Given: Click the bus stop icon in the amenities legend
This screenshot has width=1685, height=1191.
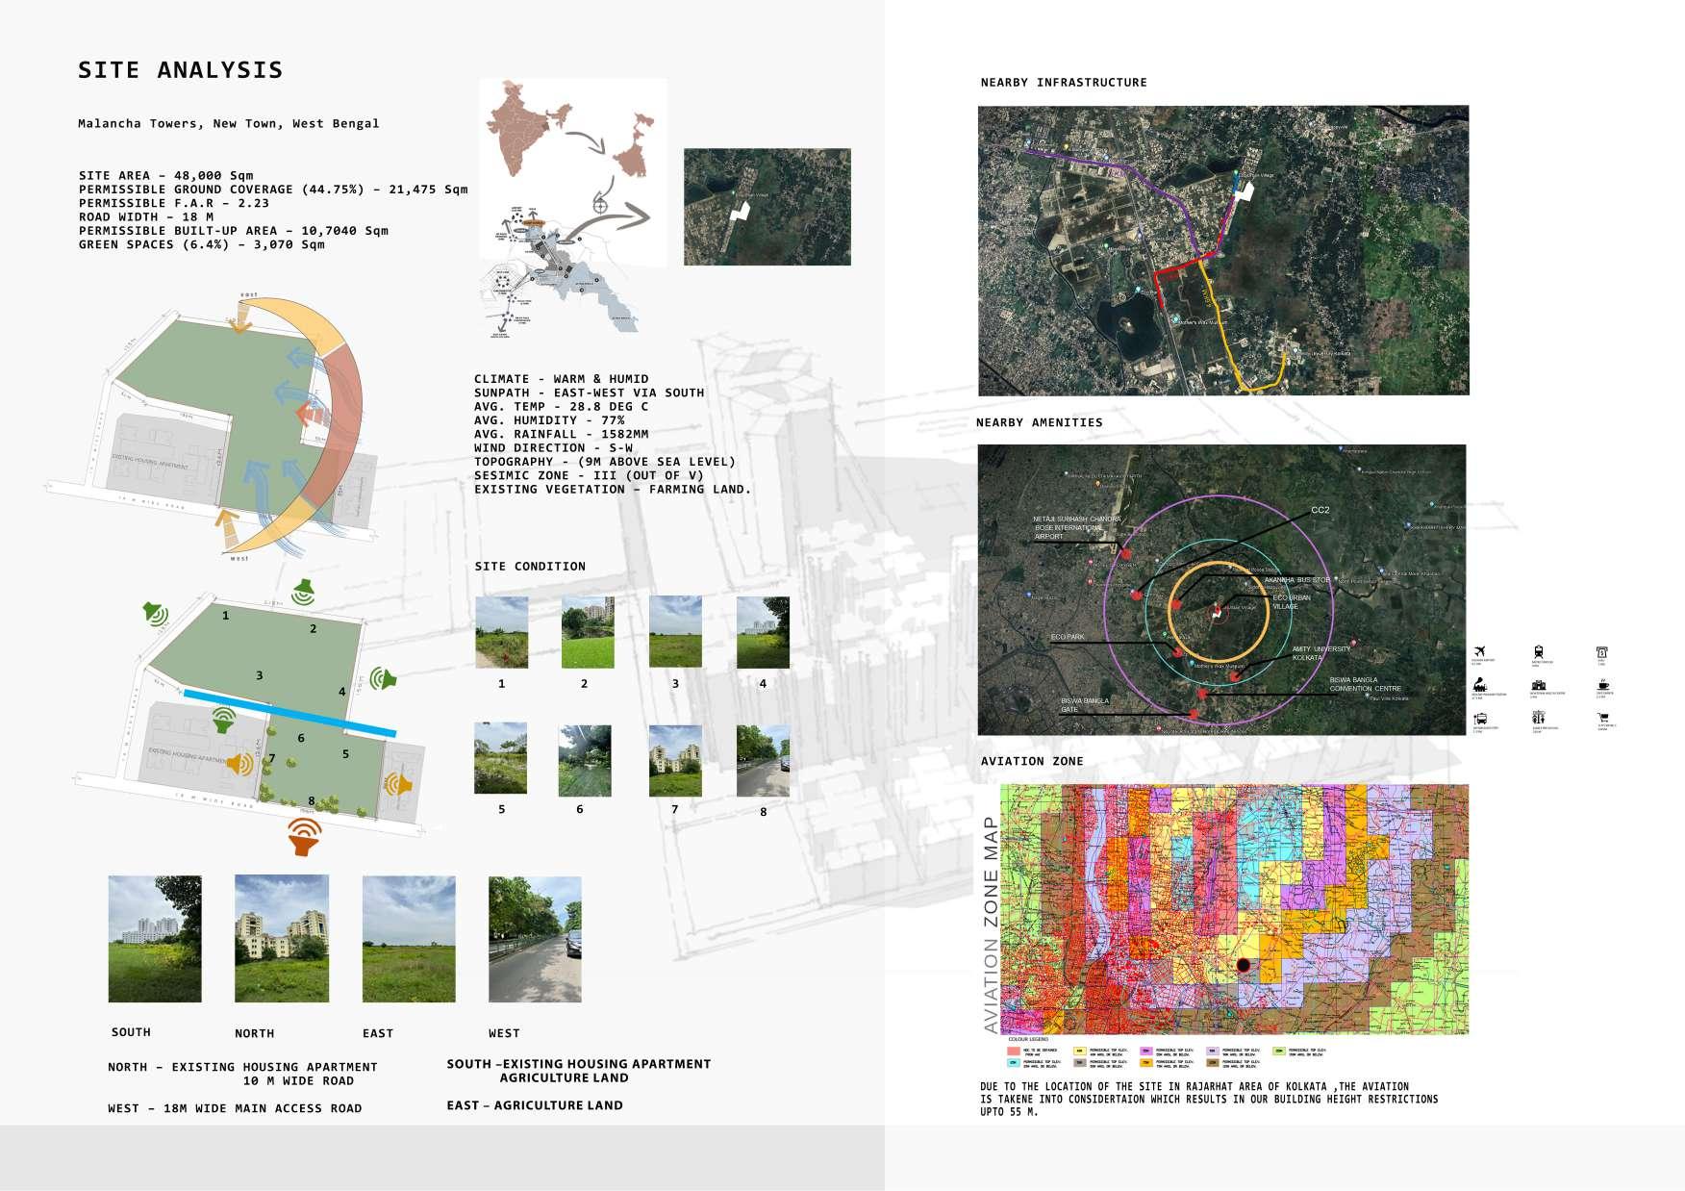Looking at the screenshot, I should pyautogui.click(x=1479, y=719).
